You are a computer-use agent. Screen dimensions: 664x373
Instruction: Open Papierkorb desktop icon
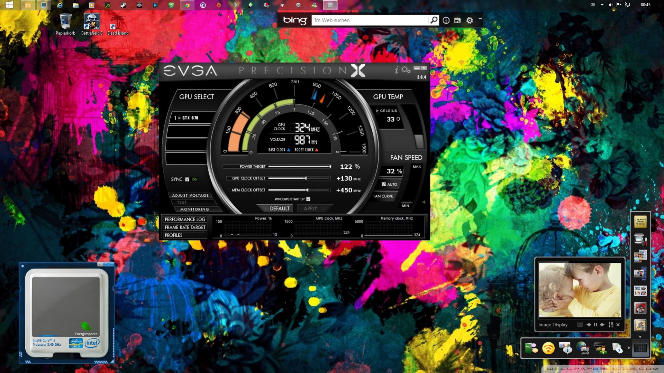pos(65,25)
